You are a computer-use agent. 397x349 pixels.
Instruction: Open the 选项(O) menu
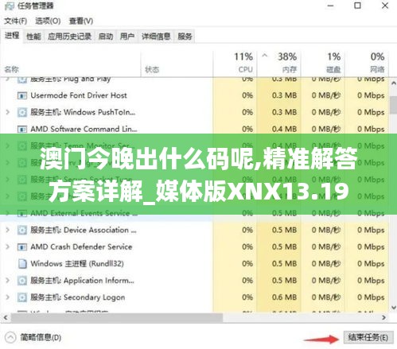pyautogui.click(x=48, y=21)
